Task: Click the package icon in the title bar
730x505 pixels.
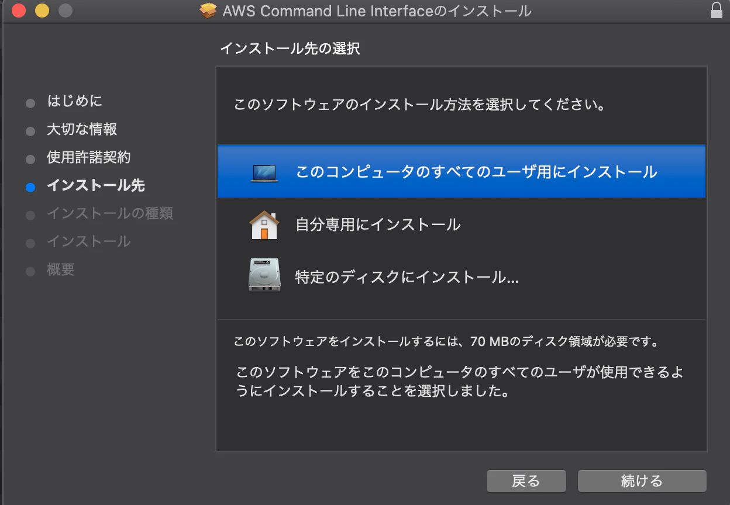Action: click(x=208, y=11)
